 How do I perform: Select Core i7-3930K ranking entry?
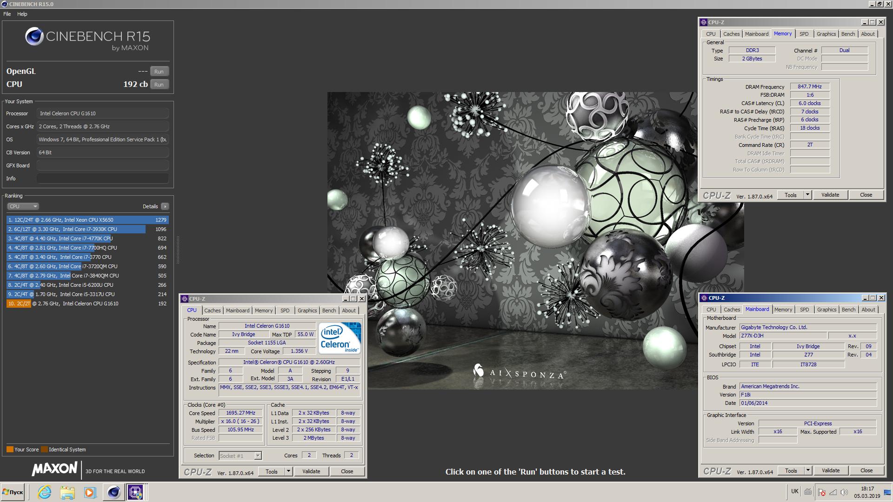pyautogui.click(x=87, y=229)
